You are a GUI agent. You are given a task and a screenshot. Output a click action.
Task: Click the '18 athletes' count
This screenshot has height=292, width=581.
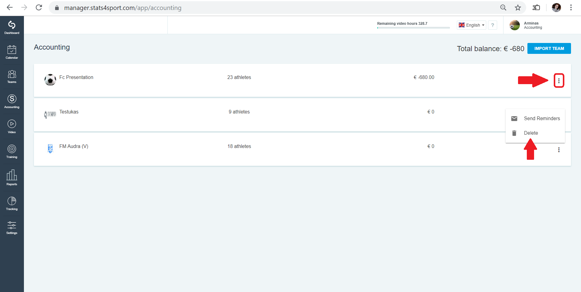(239, 146)
